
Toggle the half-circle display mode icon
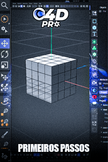tap(94, 90)
